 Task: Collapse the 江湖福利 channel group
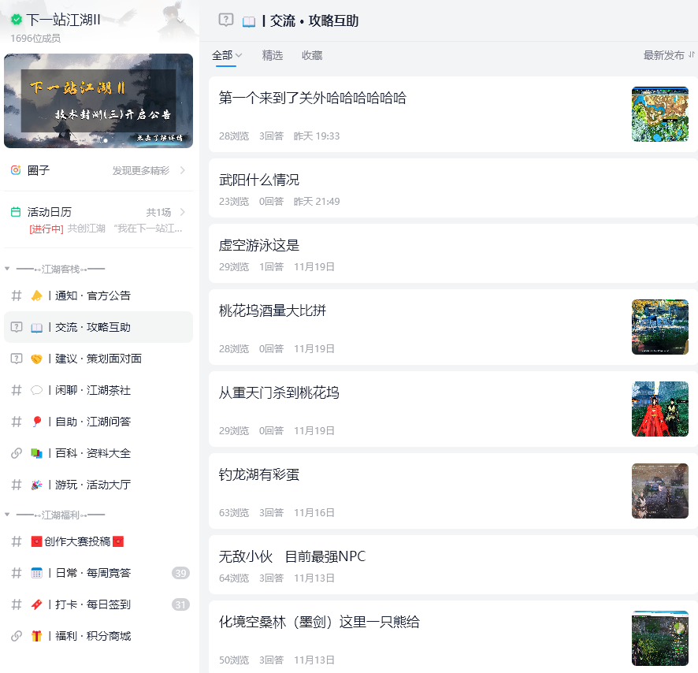point(7,515)
